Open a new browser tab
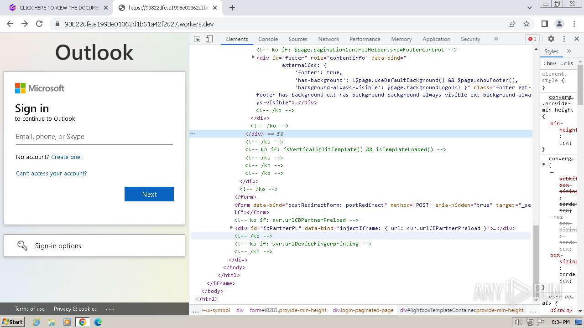Viewport: 584px width, 328px height. (x=232, y=8)
